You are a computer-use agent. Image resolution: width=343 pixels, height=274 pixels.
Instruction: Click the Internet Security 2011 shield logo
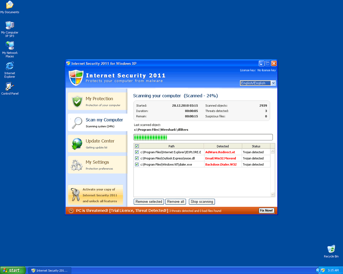tap(75, 77)
